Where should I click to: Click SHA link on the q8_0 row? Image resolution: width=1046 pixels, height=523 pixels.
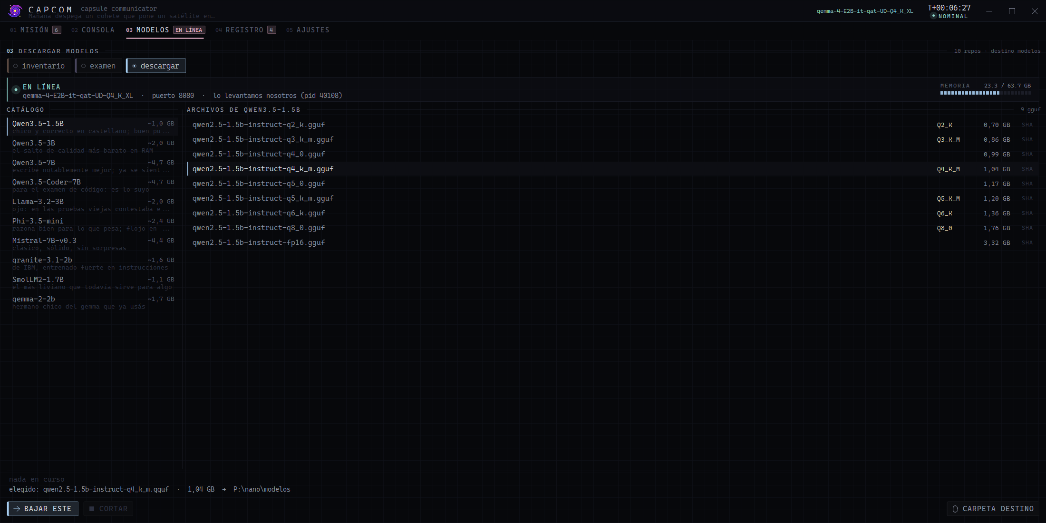coord(1027,228)
